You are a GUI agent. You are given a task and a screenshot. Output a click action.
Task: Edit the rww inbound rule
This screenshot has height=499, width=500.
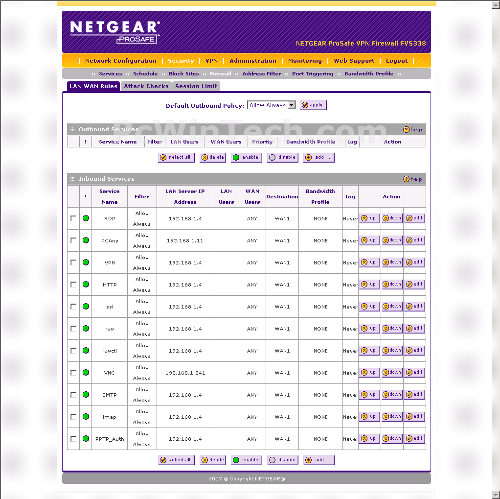point(414,329)
